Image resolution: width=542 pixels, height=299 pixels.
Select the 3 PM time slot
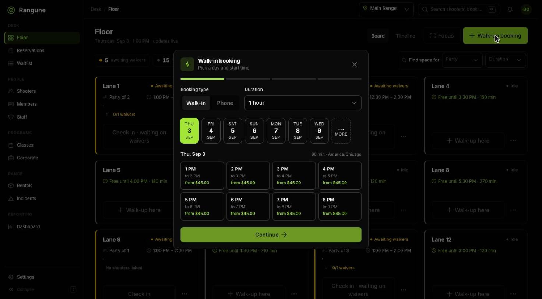[294, 176]
